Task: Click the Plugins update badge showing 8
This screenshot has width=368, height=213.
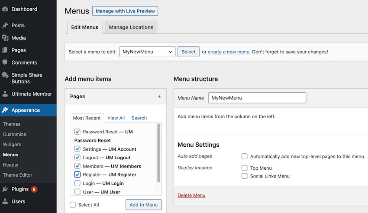Action: click(x=34, y=189)
